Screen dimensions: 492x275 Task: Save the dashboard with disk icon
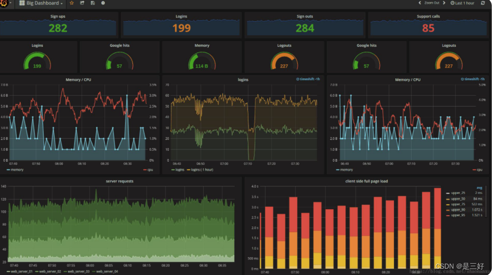(x=93, y=3)
